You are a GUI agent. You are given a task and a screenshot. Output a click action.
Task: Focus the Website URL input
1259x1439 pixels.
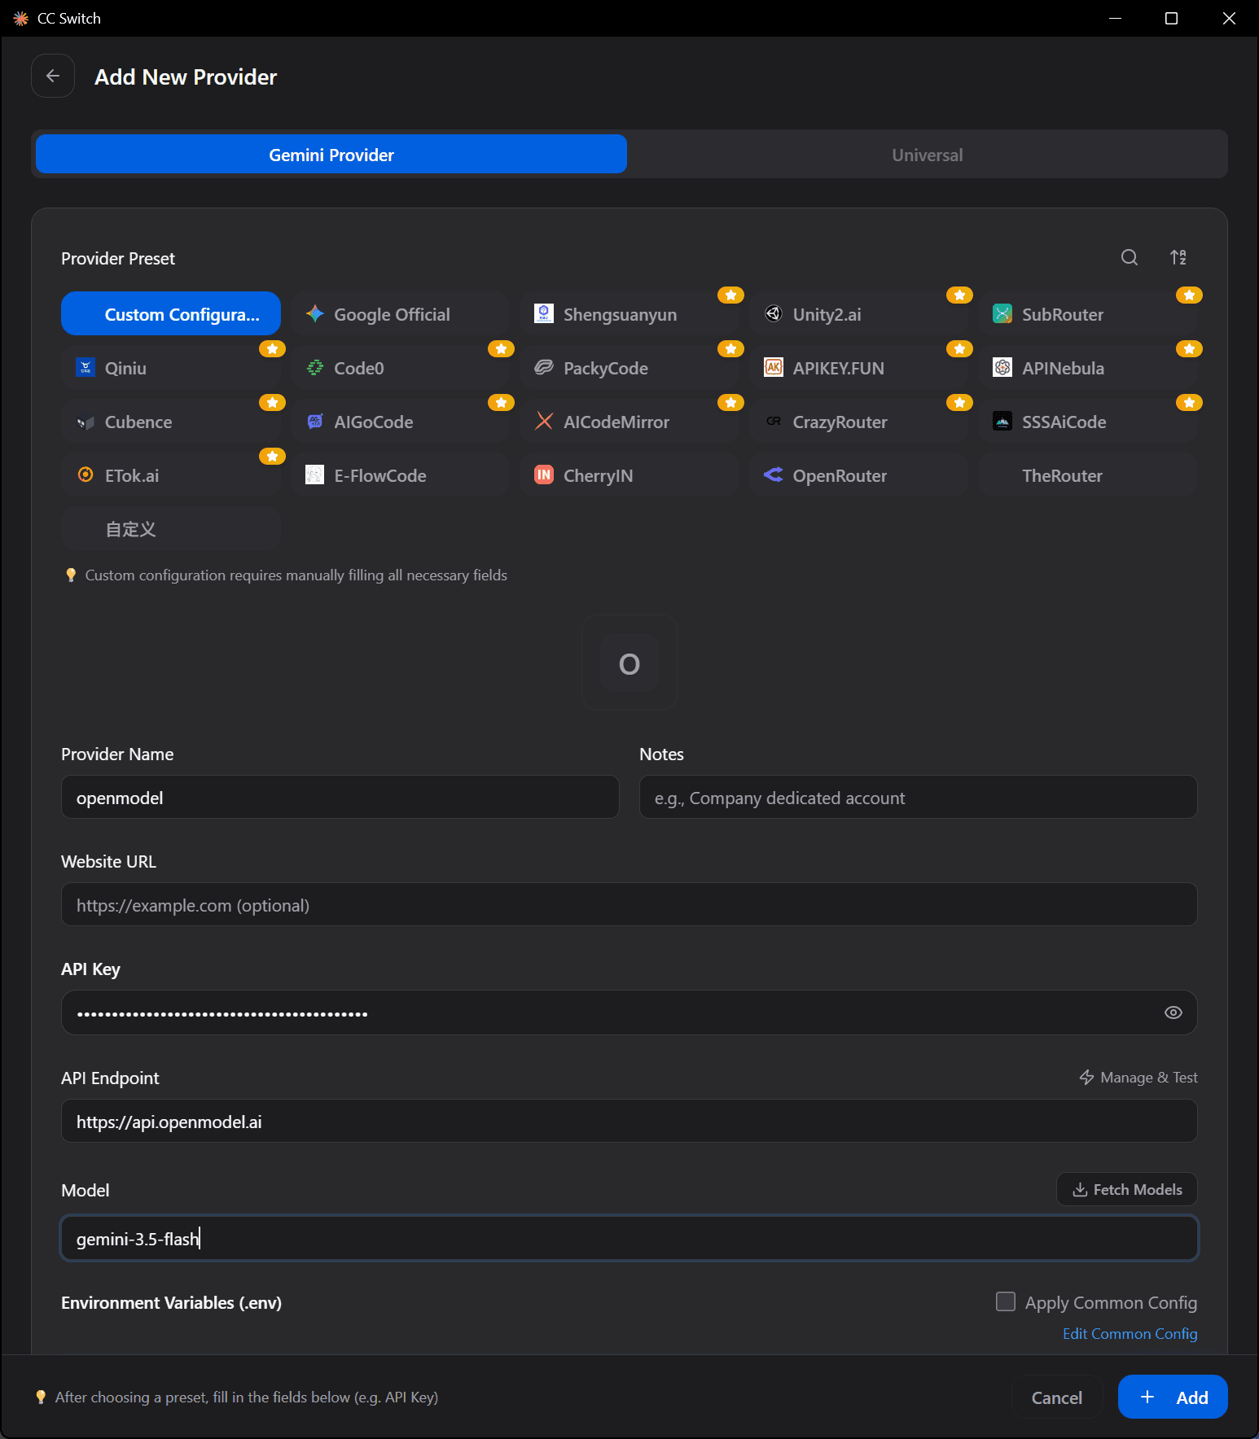tap(629, 904)
